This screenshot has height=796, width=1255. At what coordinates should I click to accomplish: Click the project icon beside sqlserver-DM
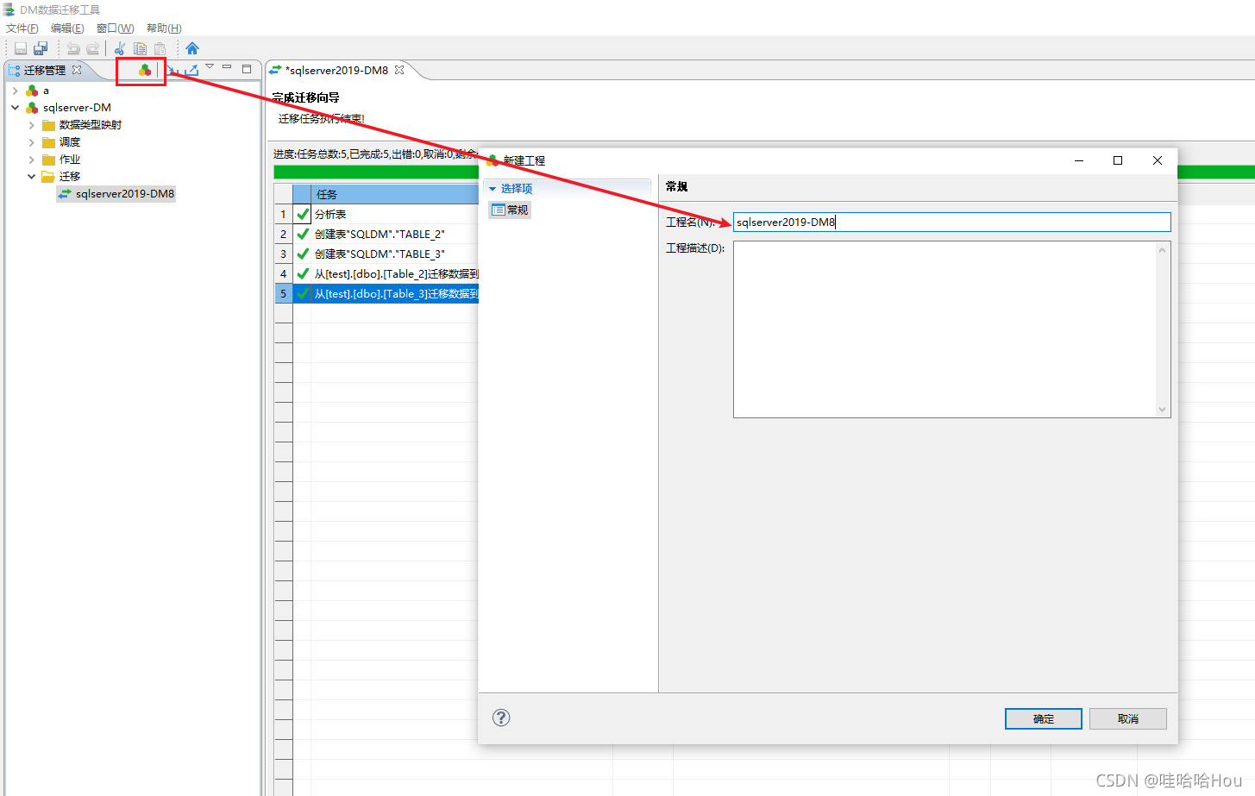(32, 108)
